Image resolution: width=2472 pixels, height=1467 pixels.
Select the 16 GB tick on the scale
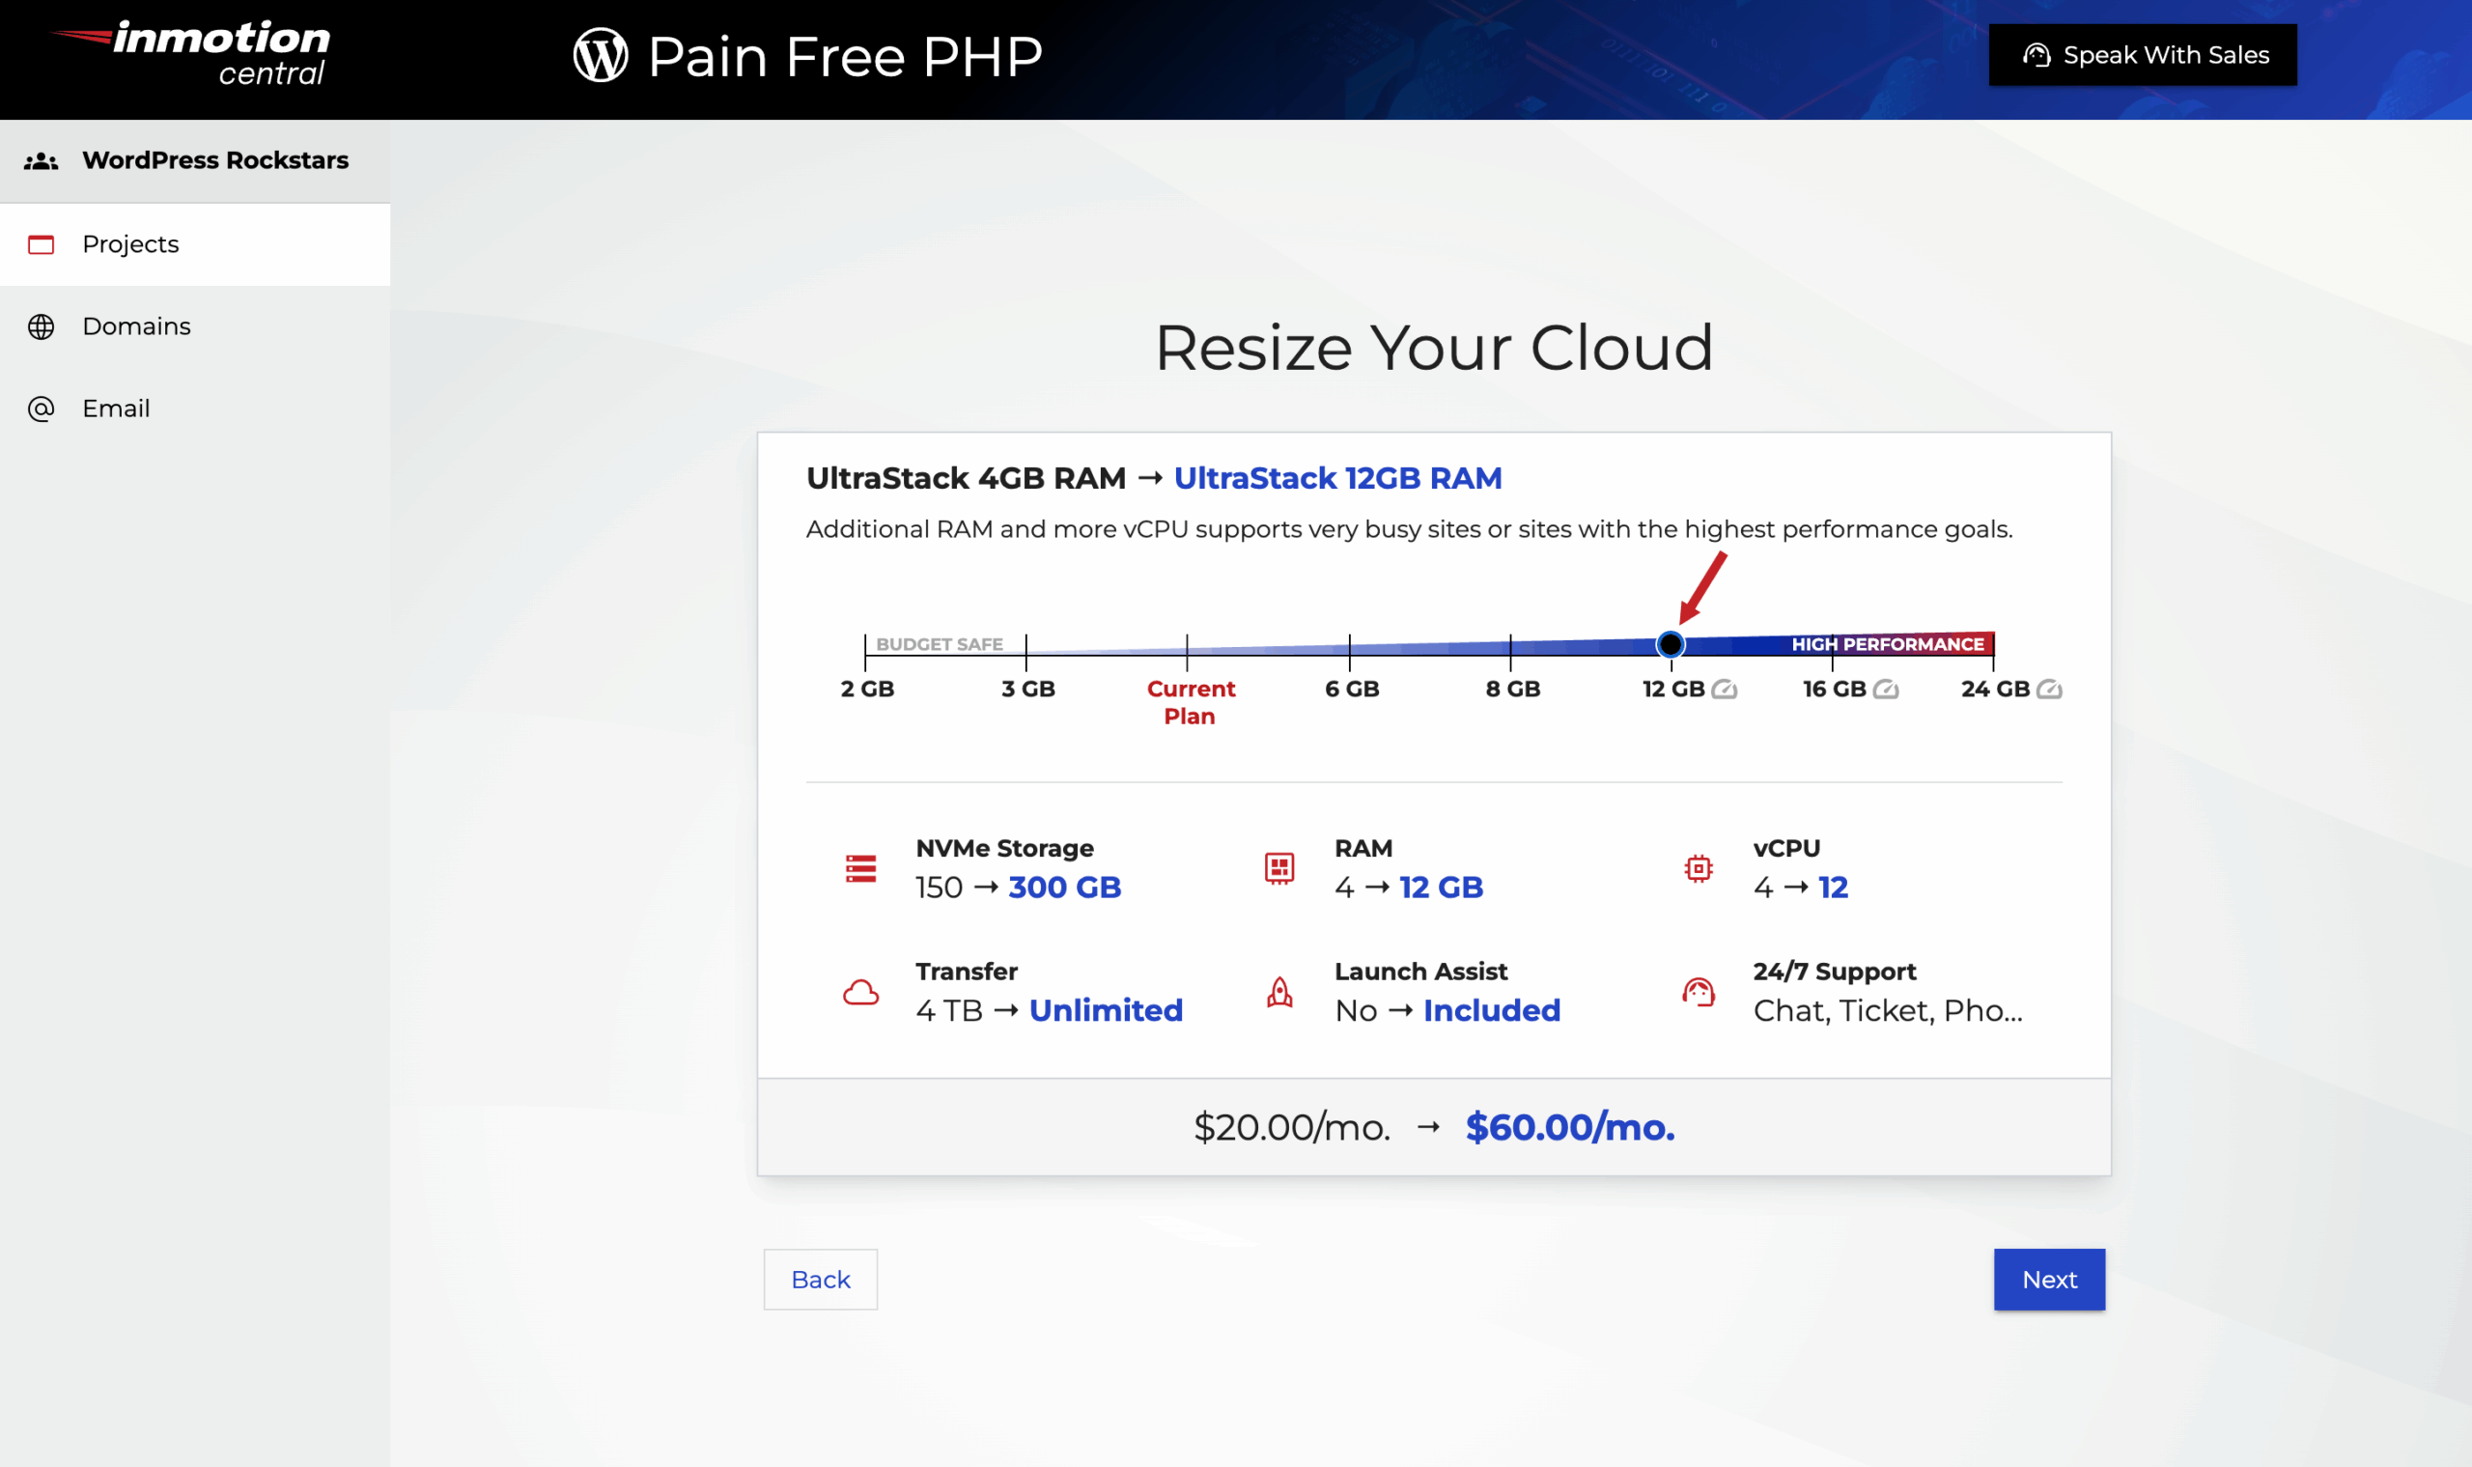1834,690
